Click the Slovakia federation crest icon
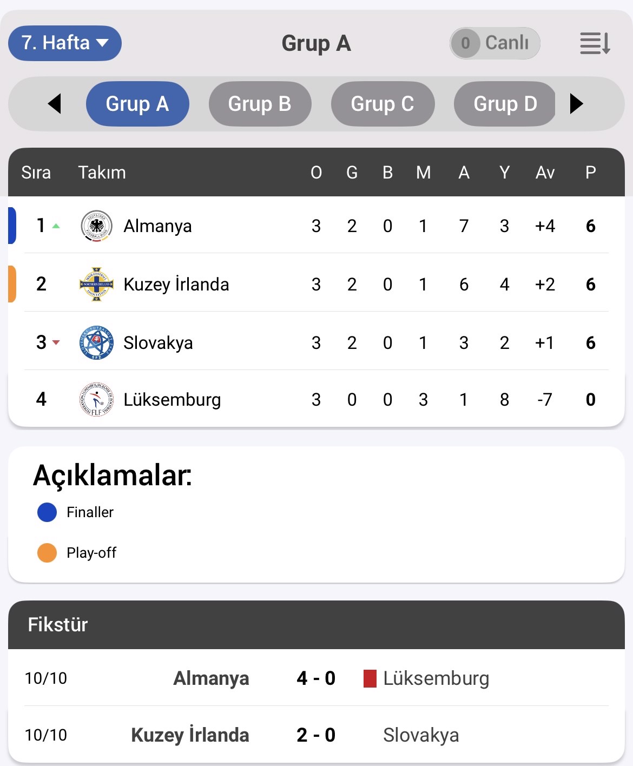633x766 pixels. [x=96, y=342]
